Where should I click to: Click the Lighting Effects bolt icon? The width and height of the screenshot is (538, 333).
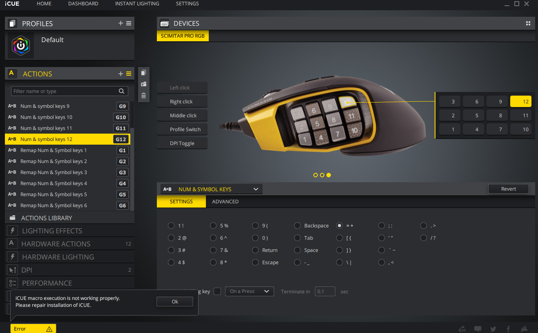12,230
